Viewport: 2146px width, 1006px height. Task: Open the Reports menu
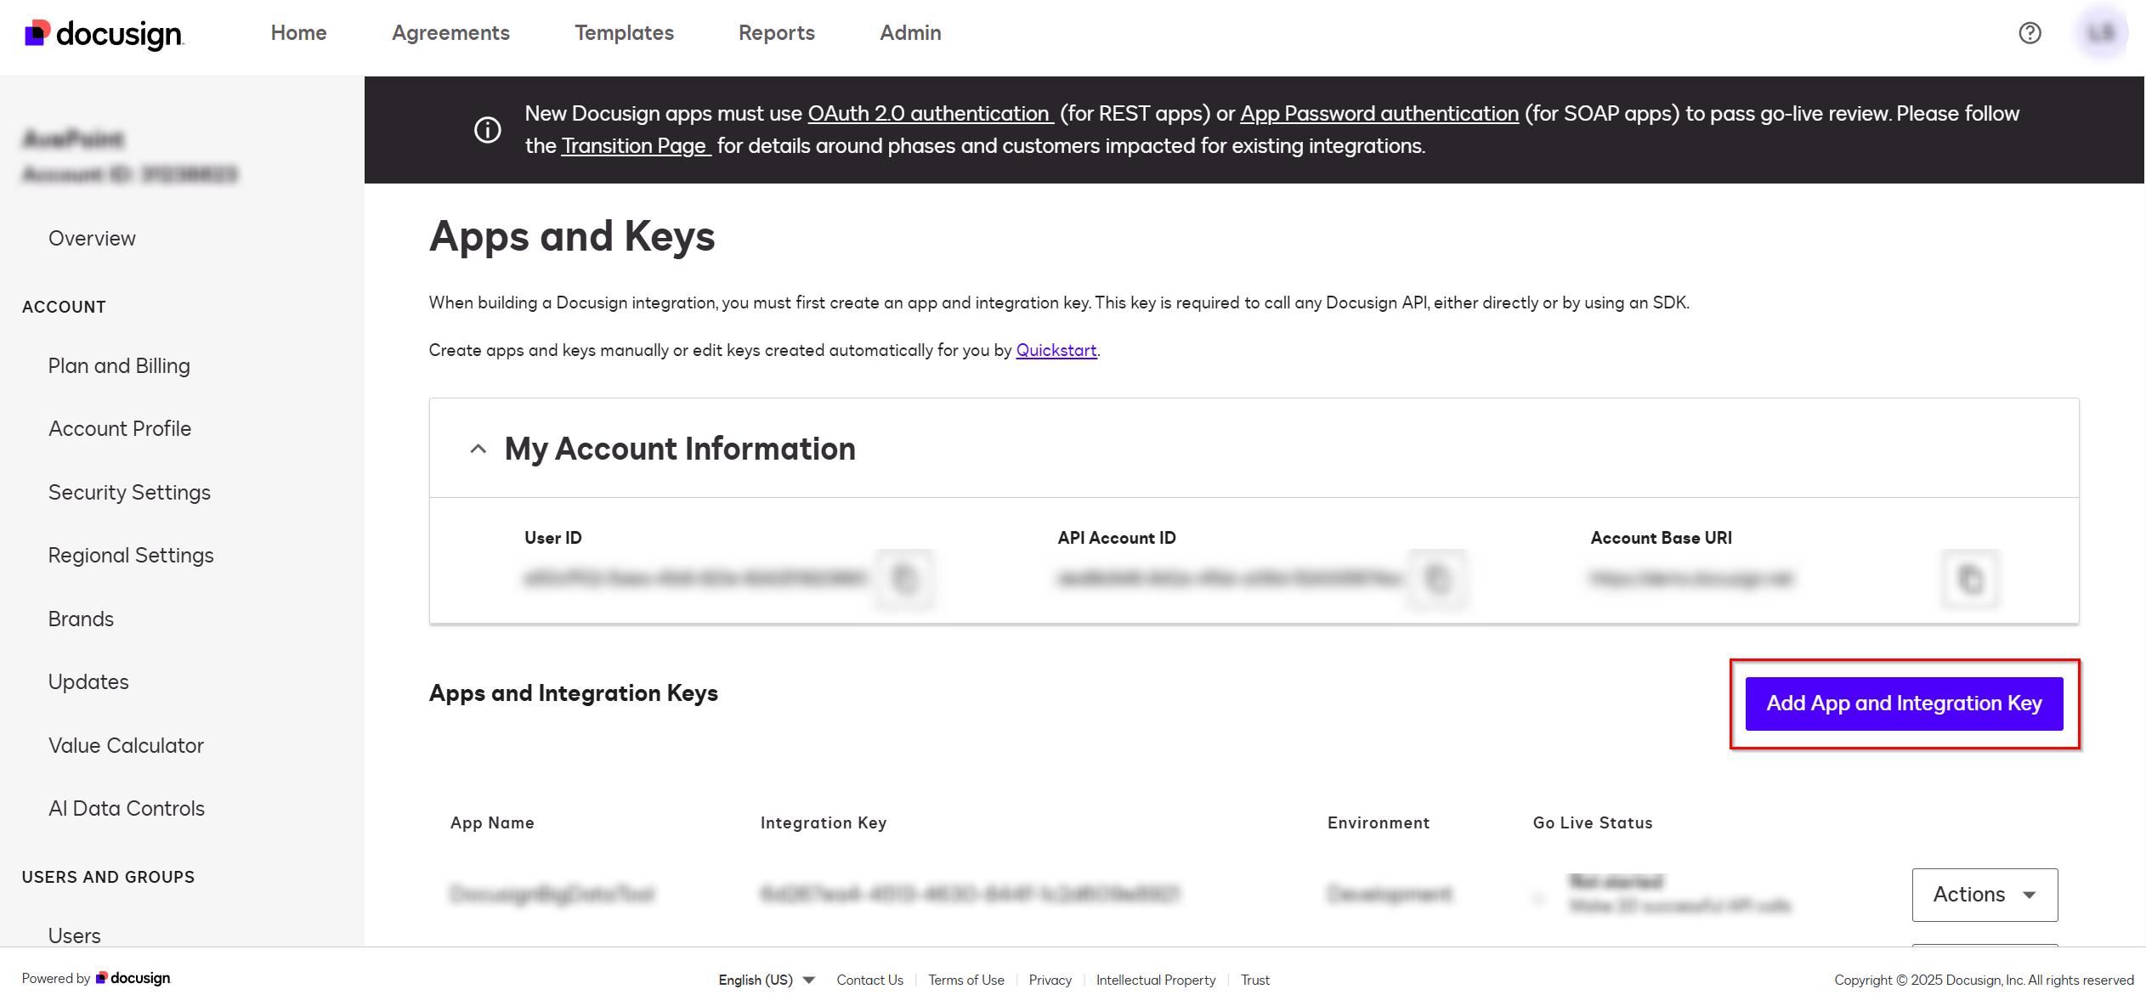[776, 33]
